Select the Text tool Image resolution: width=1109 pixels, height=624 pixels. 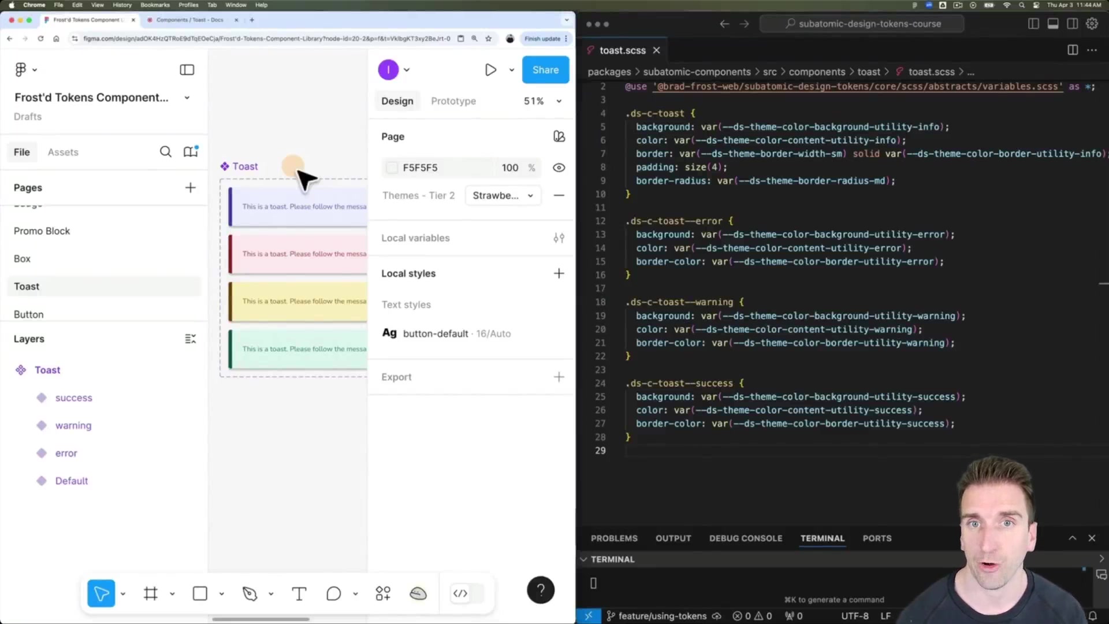coord(299,593)
